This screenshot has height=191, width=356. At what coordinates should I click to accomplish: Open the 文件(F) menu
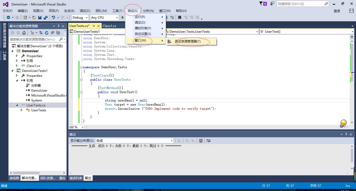coord(8,11)
